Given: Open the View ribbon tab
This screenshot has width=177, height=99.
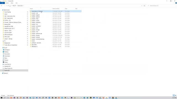Looking at the screenshot, I should point(17,3).
